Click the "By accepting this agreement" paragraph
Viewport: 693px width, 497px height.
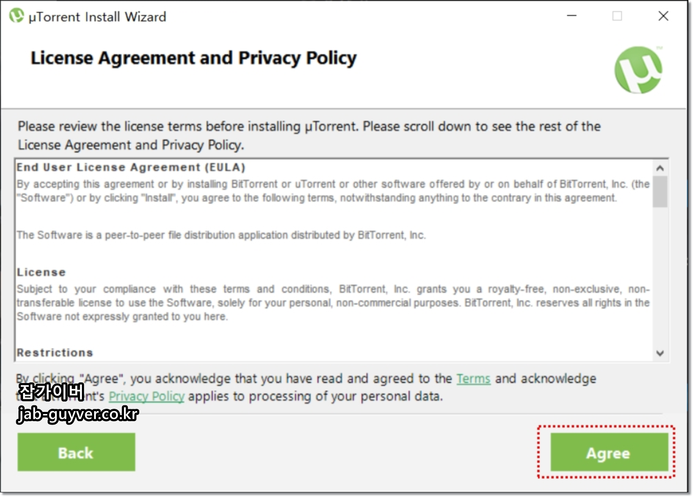(333, 191)
